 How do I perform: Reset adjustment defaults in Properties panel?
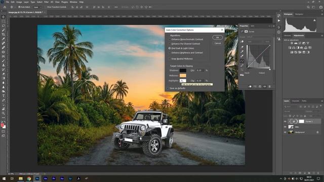(260, 86)
